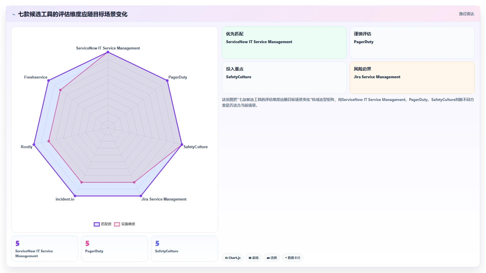Click the score card for ServiceNow IT Service Management
486x273 pixels.
tap(45, 249)
